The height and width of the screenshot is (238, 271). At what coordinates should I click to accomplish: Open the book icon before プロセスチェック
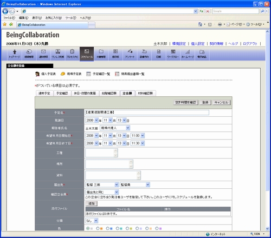point(58,54)
